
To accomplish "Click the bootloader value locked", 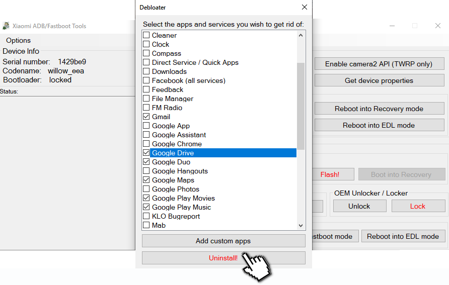I will pyautogui.click(x=60, y=80).
